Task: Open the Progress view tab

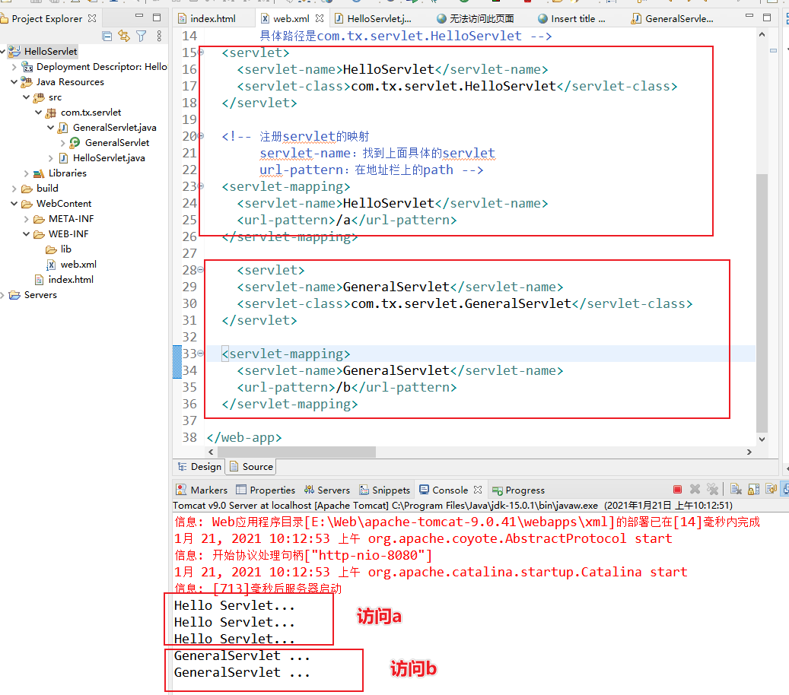Action: click(x=519, y=490)
